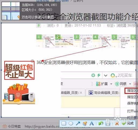The height and width of the screenshot is (130, 138).
Task: Click the 互联网 breadcrumb link
Action: [78, 1]
